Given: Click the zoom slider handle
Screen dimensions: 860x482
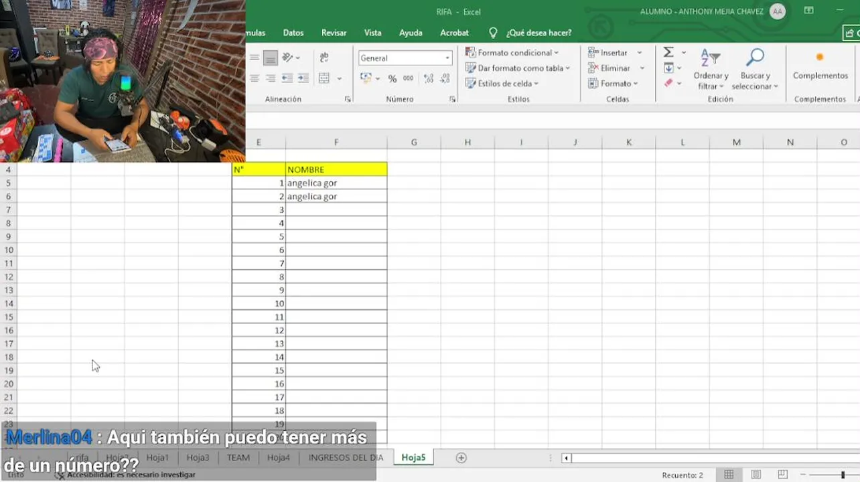Looking at the screenshot, I should 843,475.
